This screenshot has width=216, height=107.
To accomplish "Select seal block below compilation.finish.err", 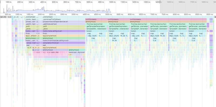I will (x=64, y=45).
